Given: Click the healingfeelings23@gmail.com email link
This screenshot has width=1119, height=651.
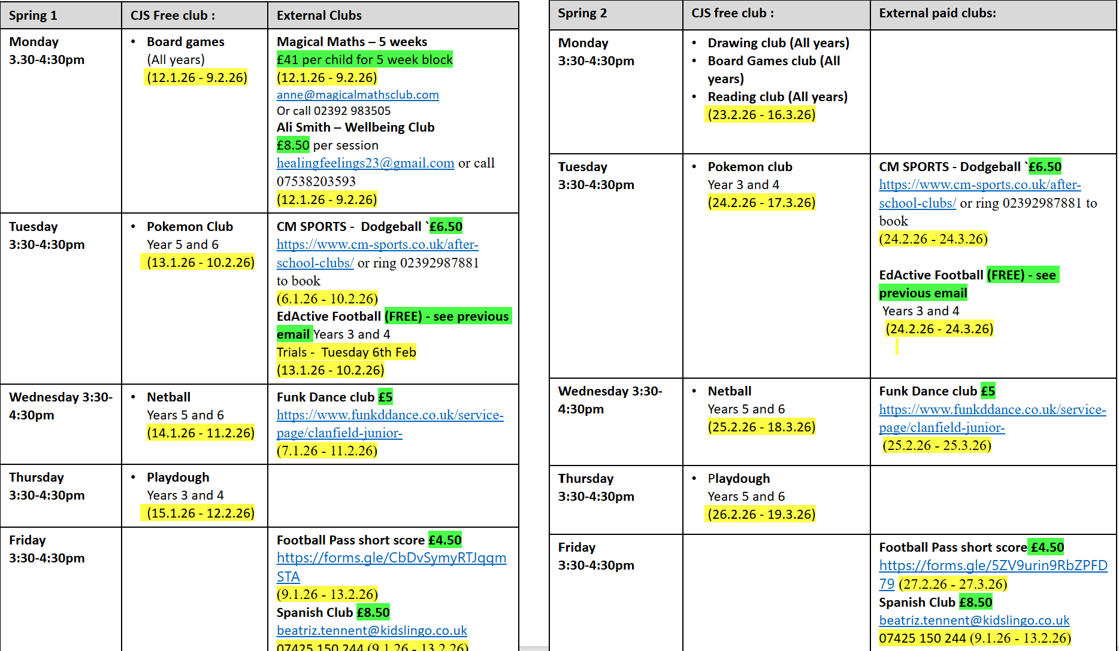Looking at the screenshot, I should 365,163.
